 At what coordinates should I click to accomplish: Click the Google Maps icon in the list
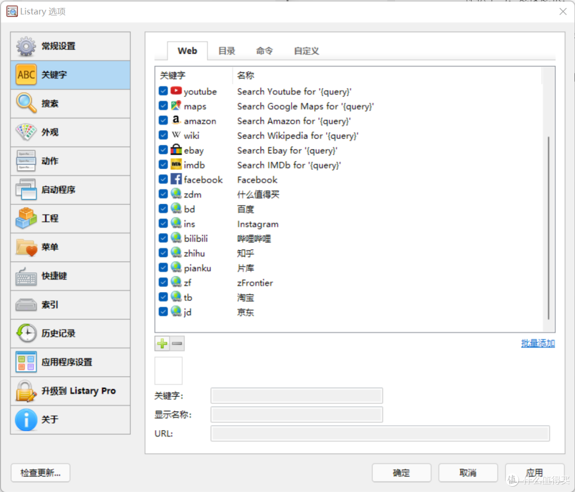pyautogui.click(x=176, y=105)
